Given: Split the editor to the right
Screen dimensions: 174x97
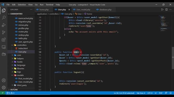Looking at the screenshot, I should pyautogui.click(x=166, y=10).
